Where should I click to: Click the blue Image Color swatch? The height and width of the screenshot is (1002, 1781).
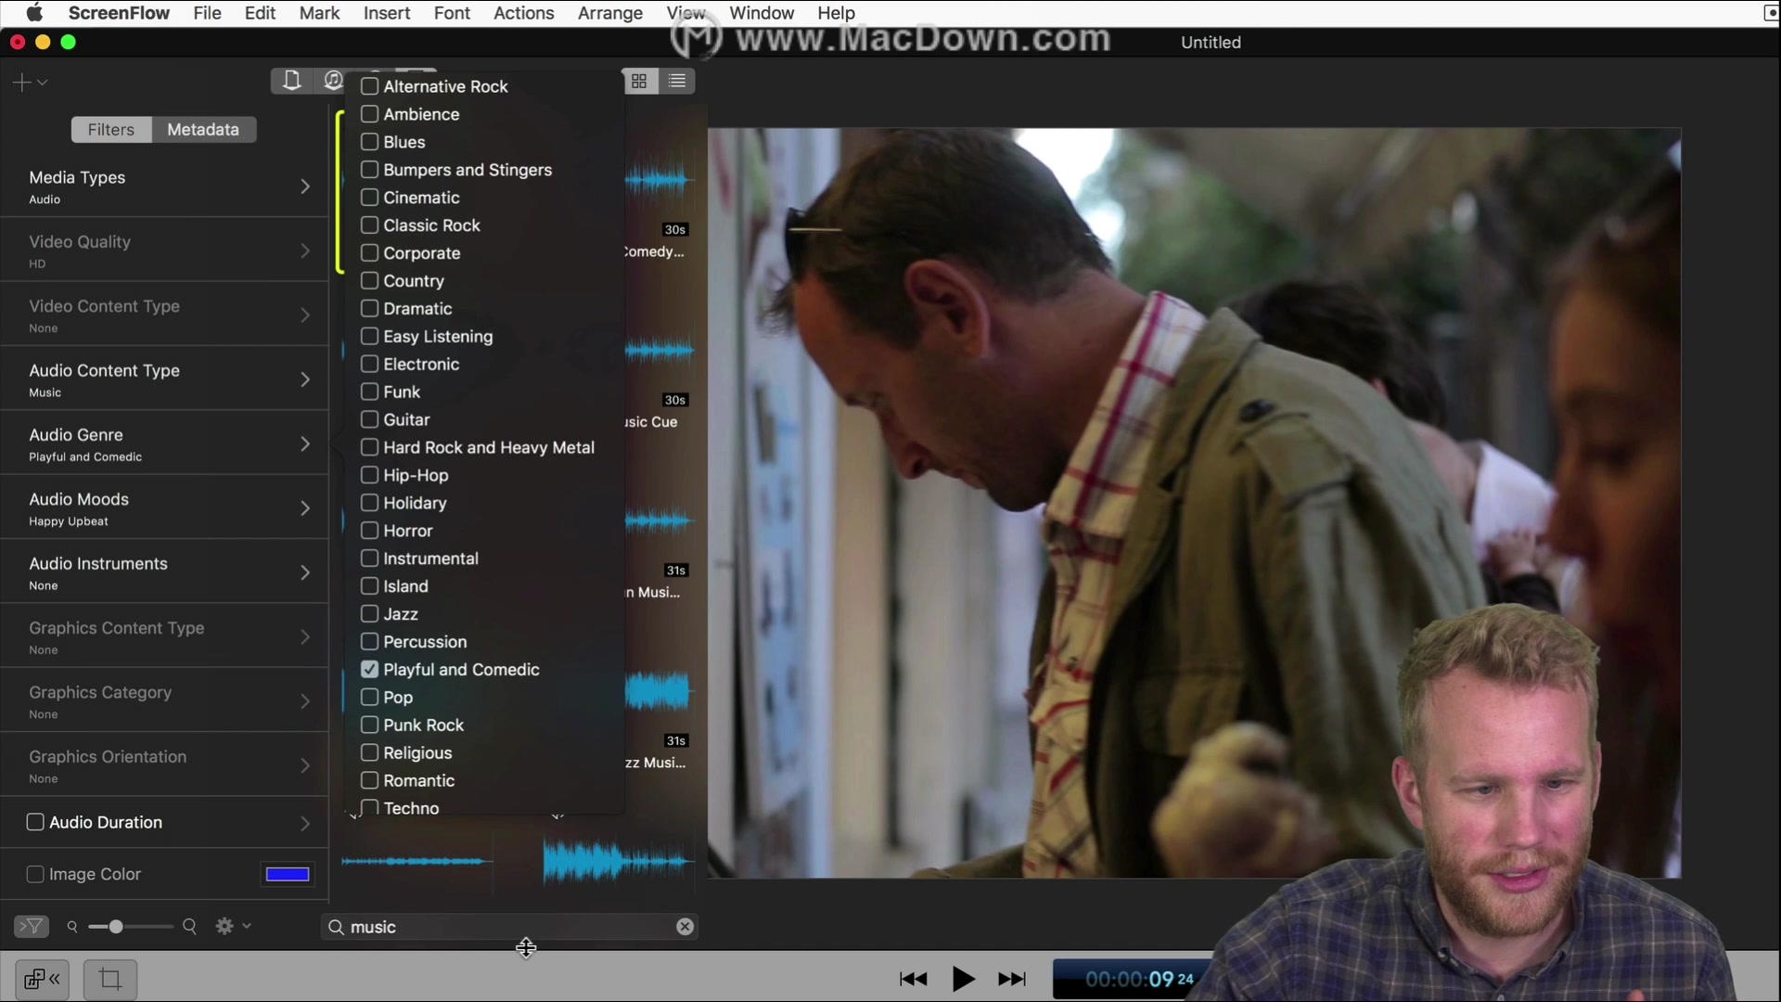coord(288,874)
